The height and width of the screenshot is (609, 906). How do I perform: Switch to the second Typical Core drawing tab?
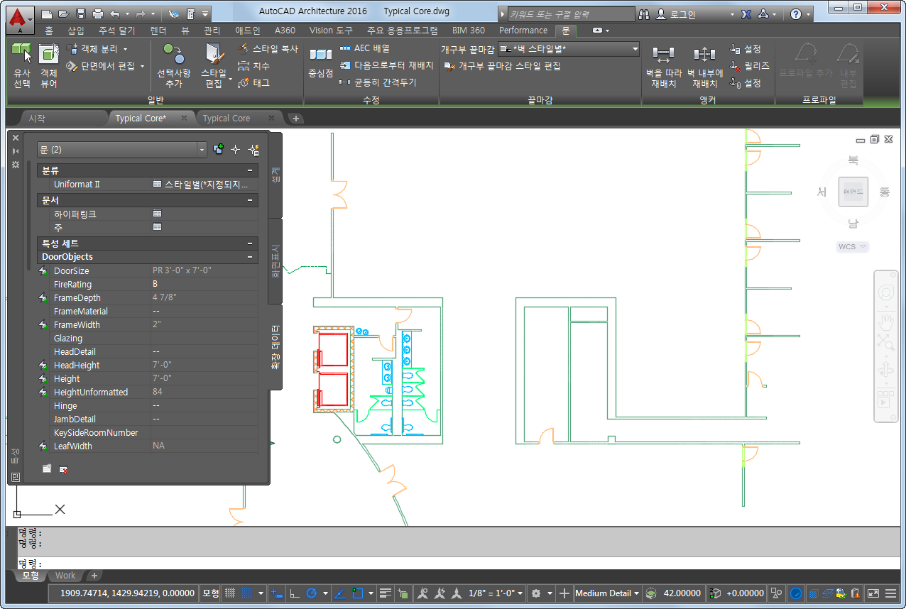tap(226, 119)
